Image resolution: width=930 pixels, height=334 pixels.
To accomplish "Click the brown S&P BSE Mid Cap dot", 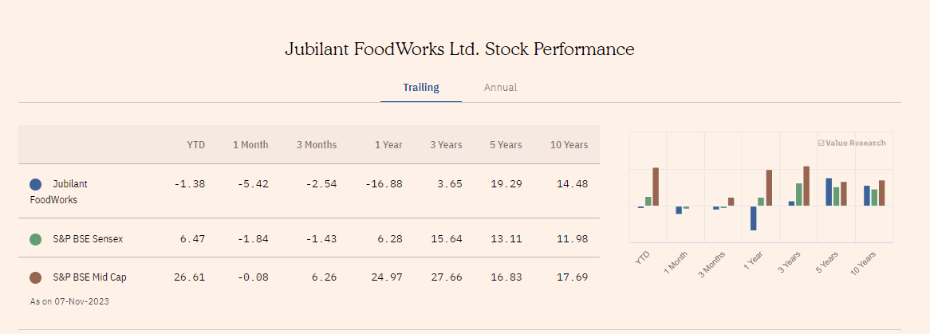I will coord(35,278).
